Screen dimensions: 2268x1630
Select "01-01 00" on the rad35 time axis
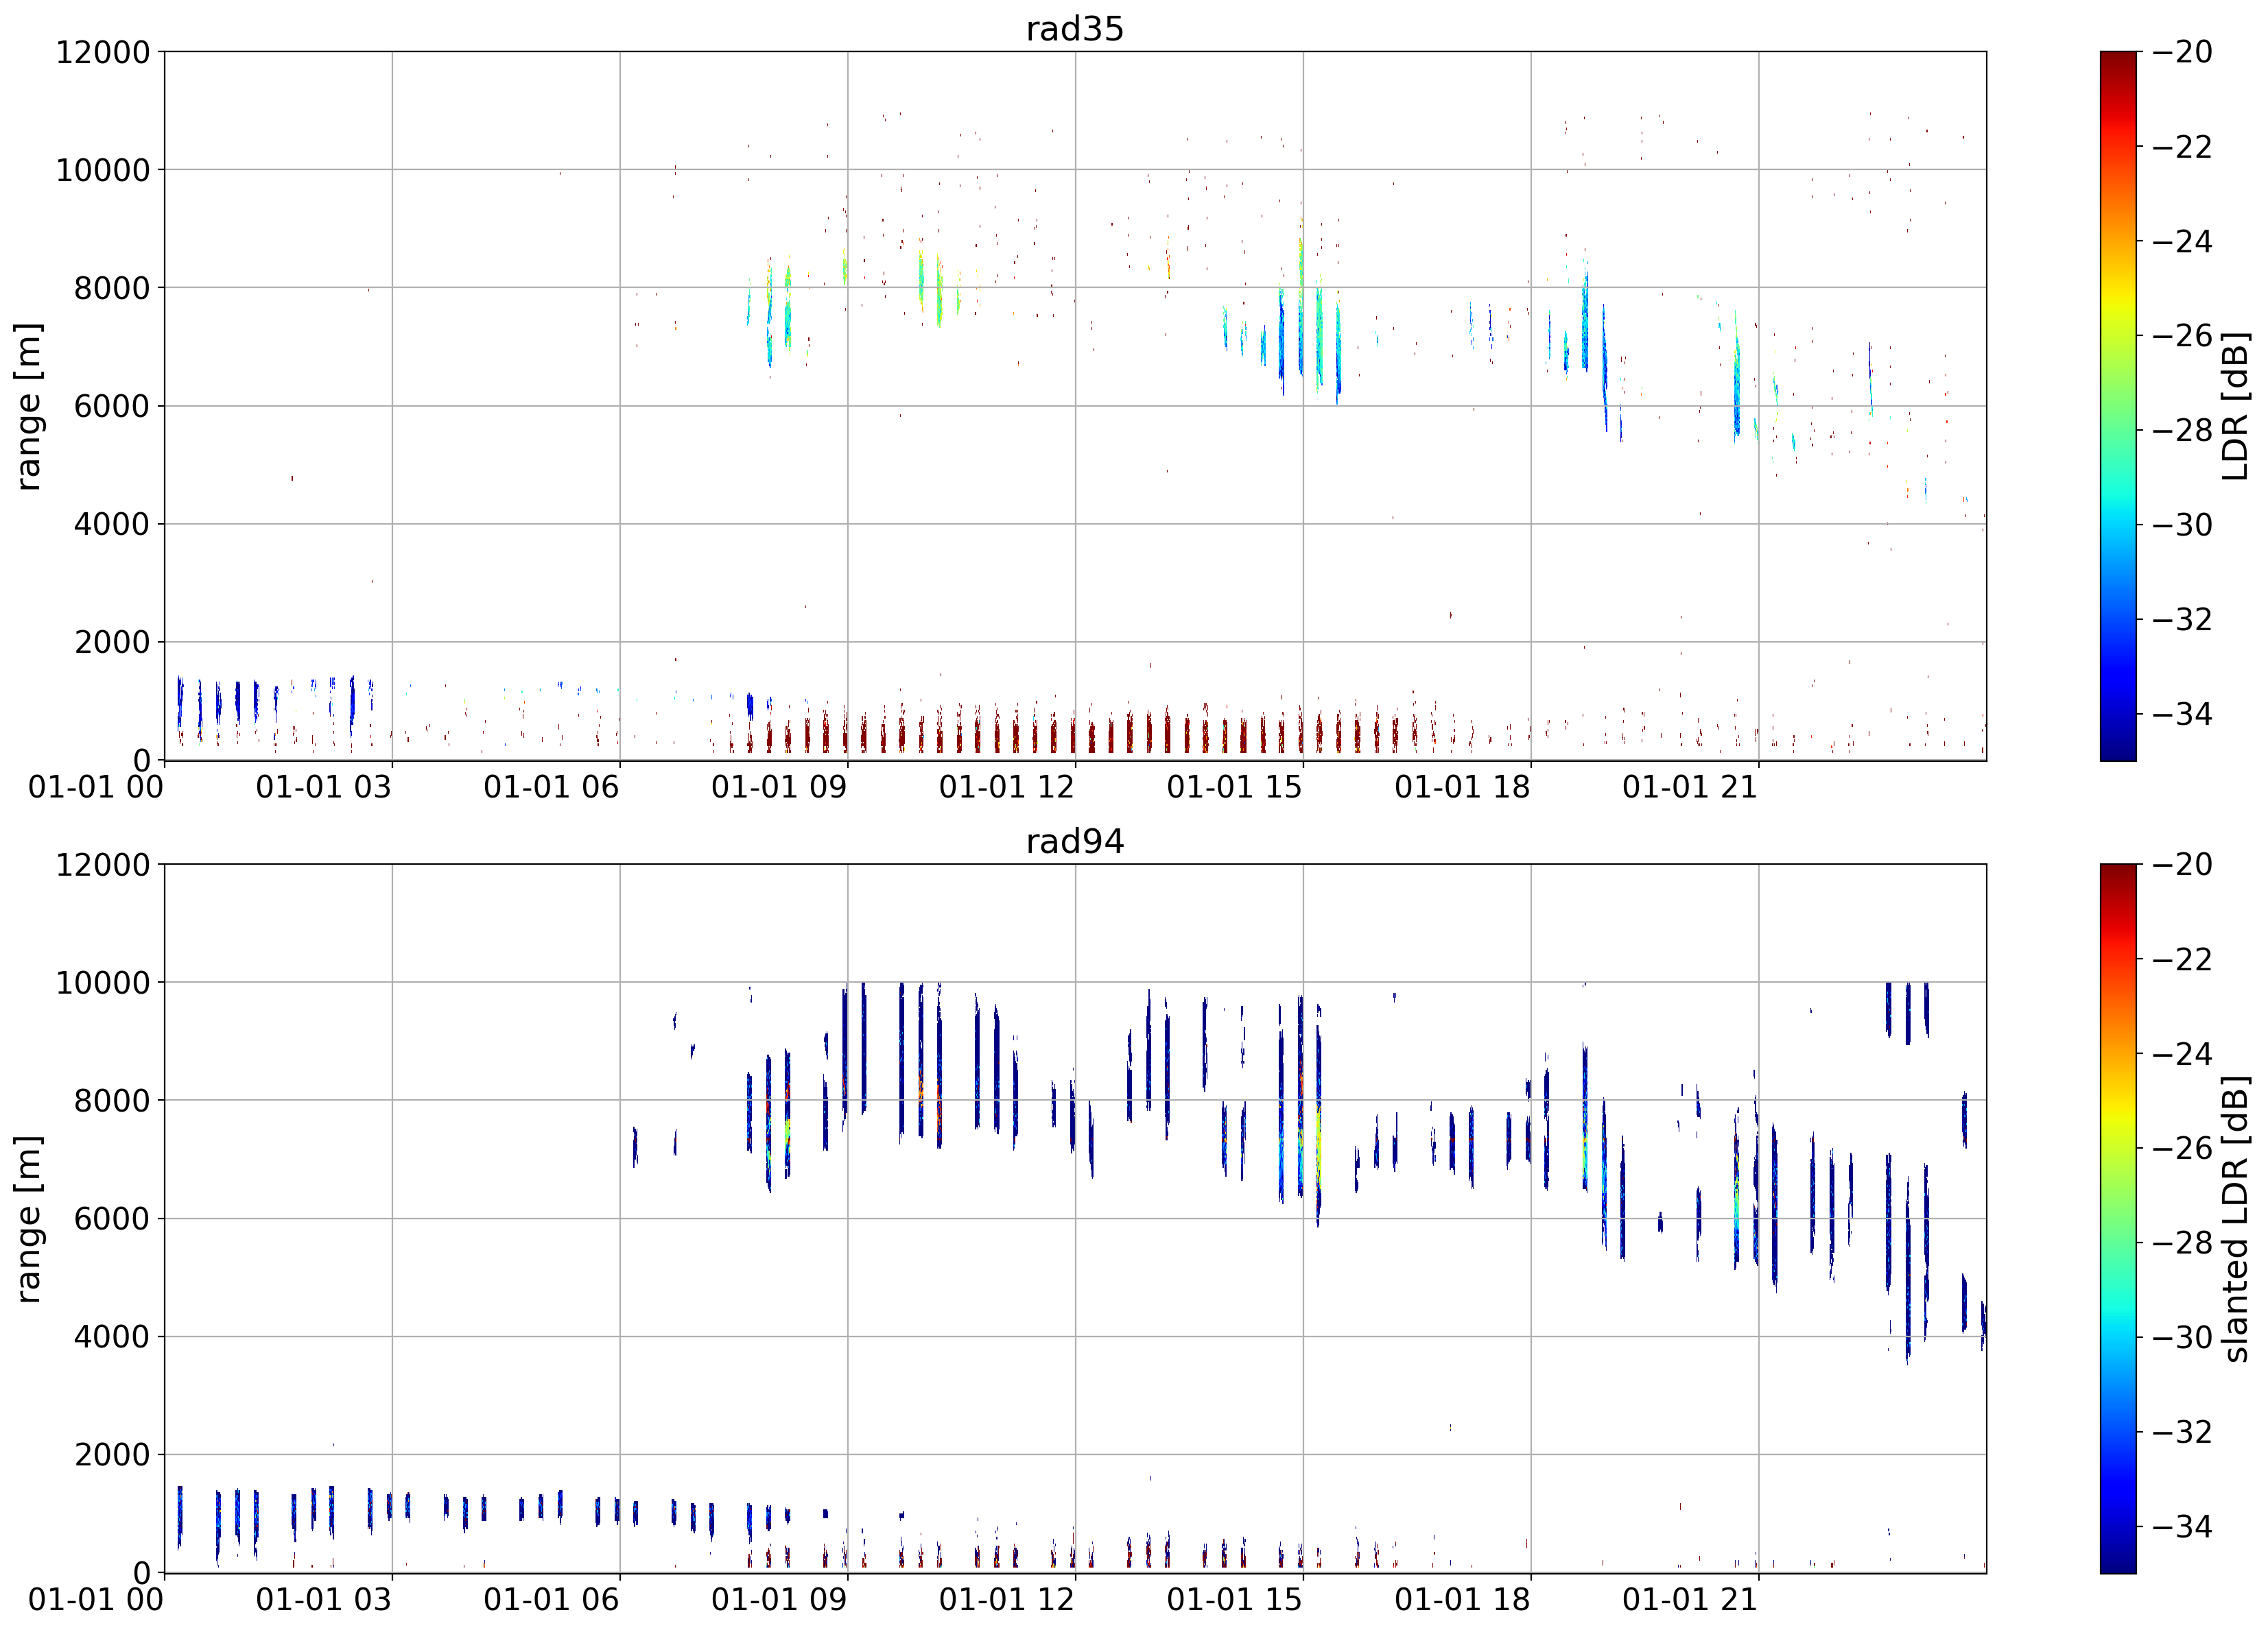pyautogui.click(x=96, y=787)
